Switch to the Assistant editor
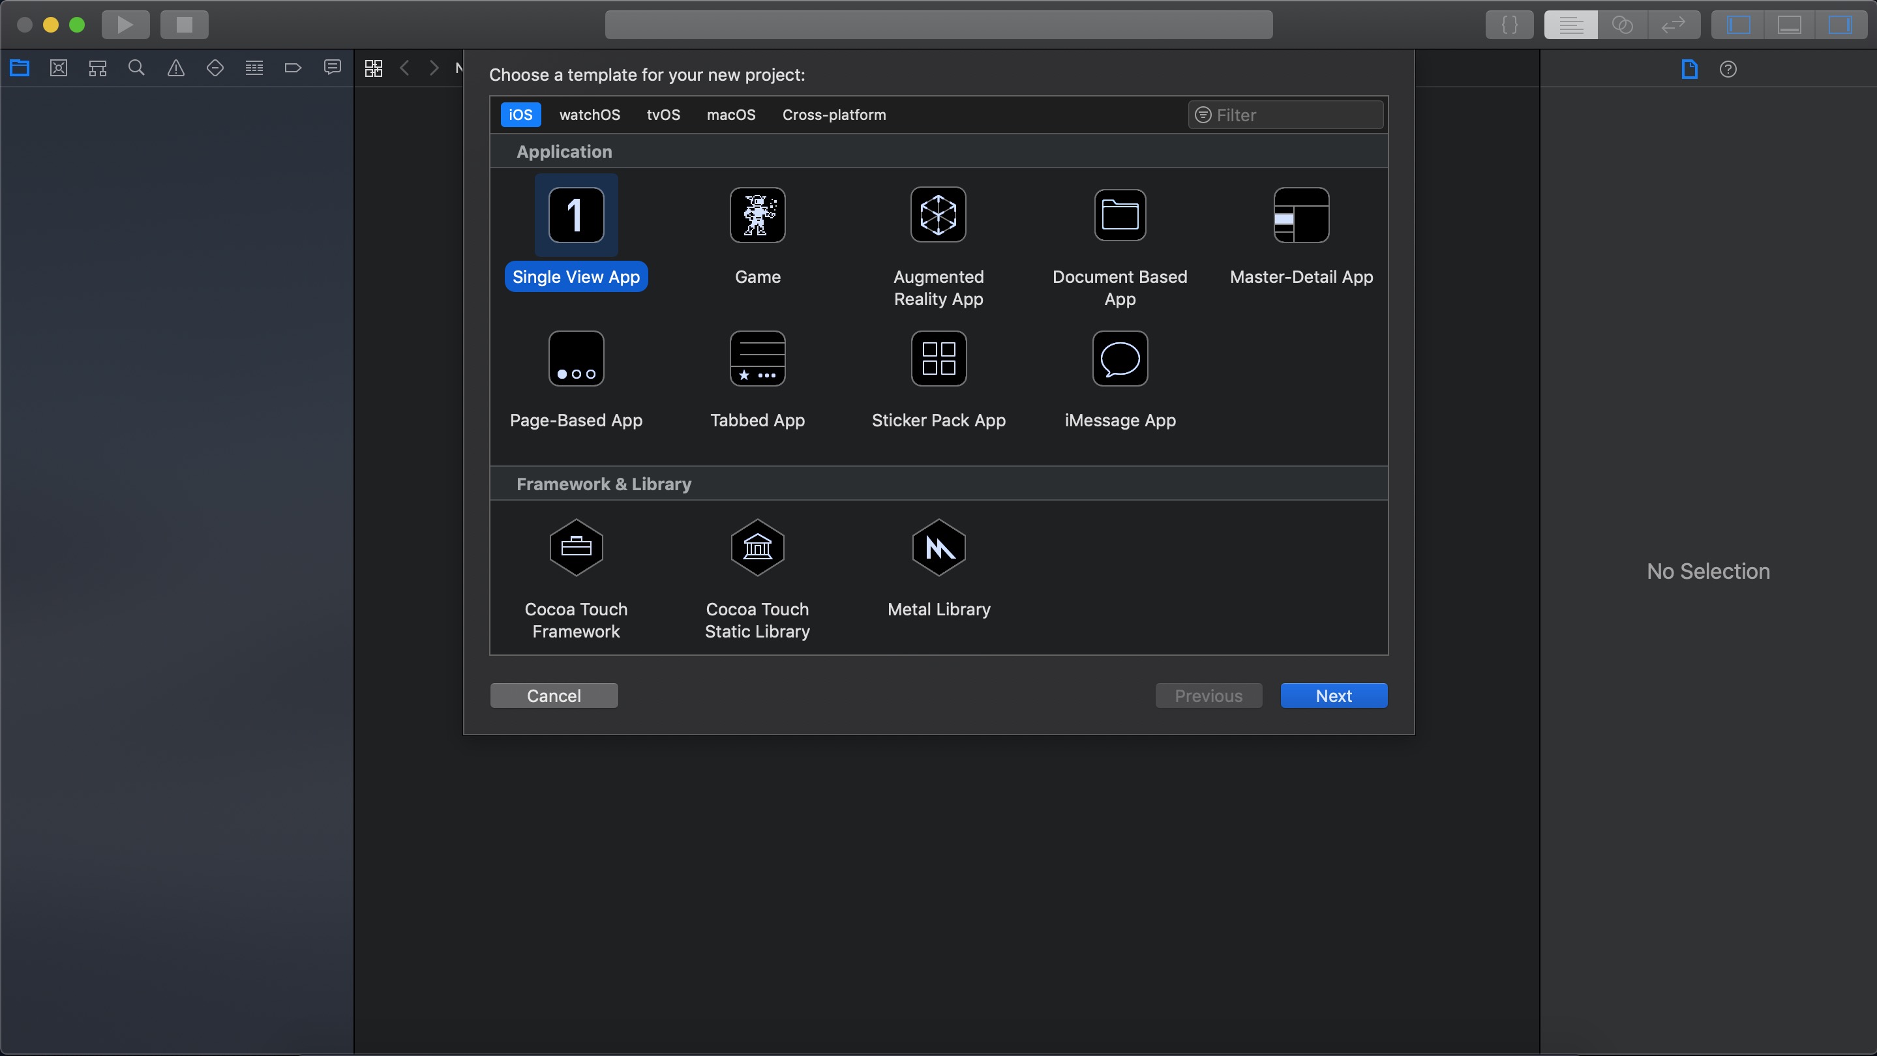This screenshot has width=1877, height=1056. coord(1623,25)
